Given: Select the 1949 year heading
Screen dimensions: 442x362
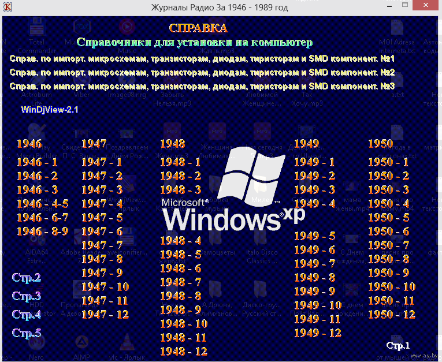Looking at the screenshot, I should [306, 144].
